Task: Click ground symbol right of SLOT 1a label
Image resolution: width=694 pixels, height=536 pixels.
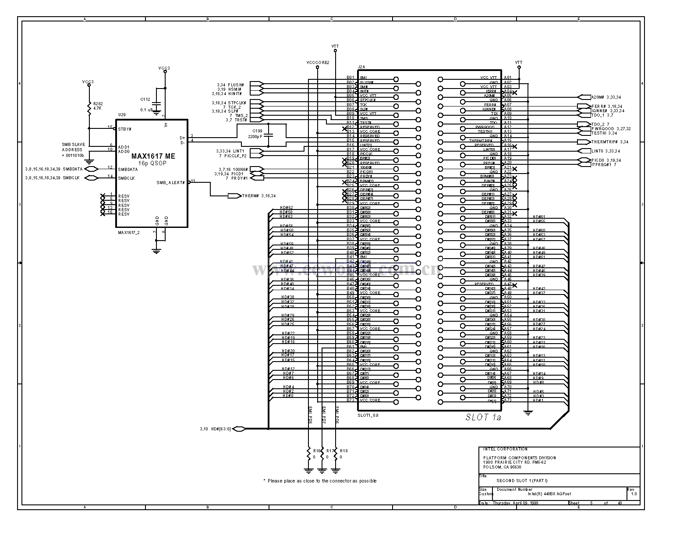Action: [x=528, y=412]
